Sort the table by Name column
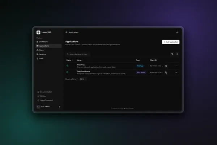 (x=80, y=60)
